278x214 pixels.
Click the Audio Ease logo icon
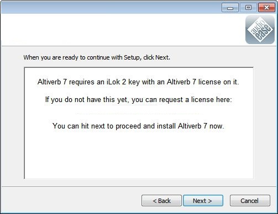tap(260, 30)
